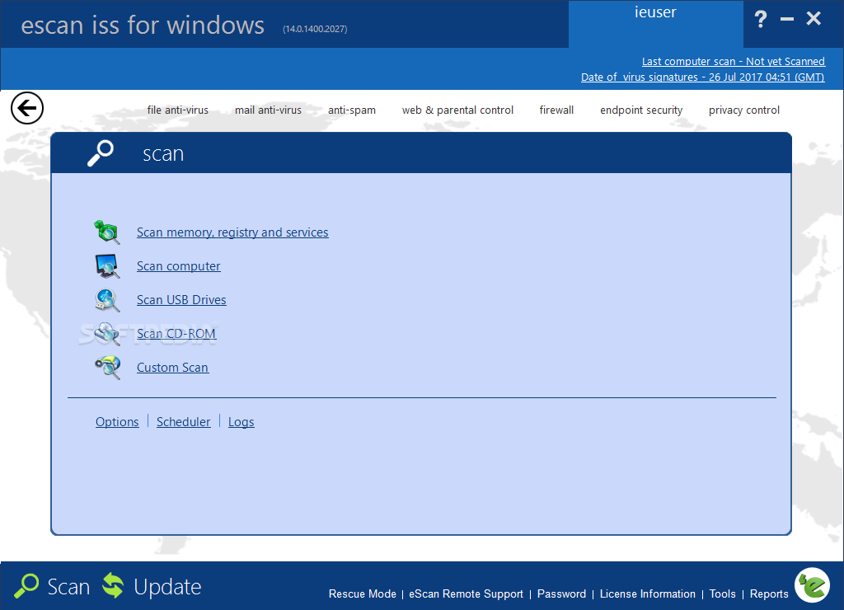Screen dimensions: 844x610
Task: Click the Update label in bottom bar
Action: [x=167, y=587]
